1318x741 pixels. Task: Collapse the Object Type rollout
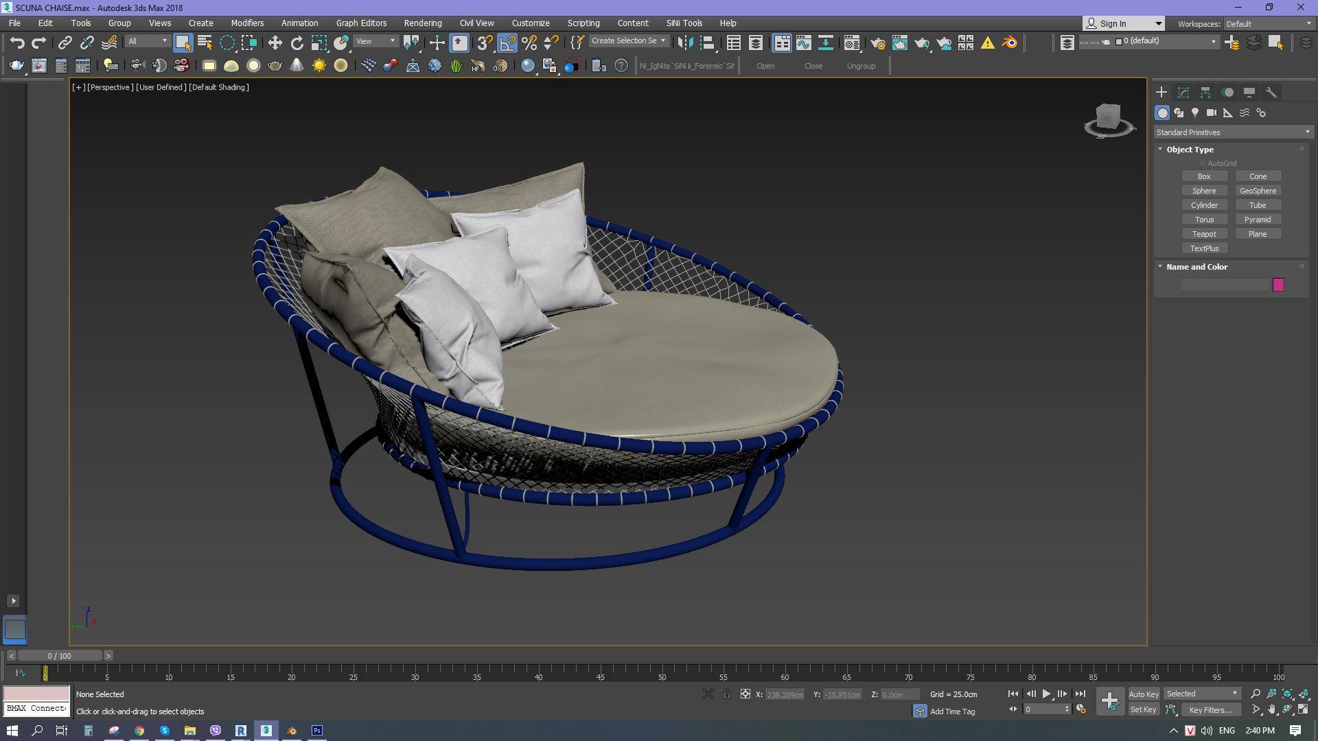click(1160, 150)
